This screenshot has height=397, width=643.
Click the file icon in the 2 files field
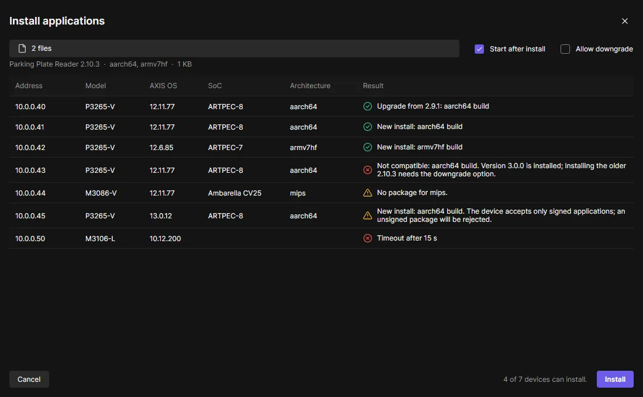(22, 48)
